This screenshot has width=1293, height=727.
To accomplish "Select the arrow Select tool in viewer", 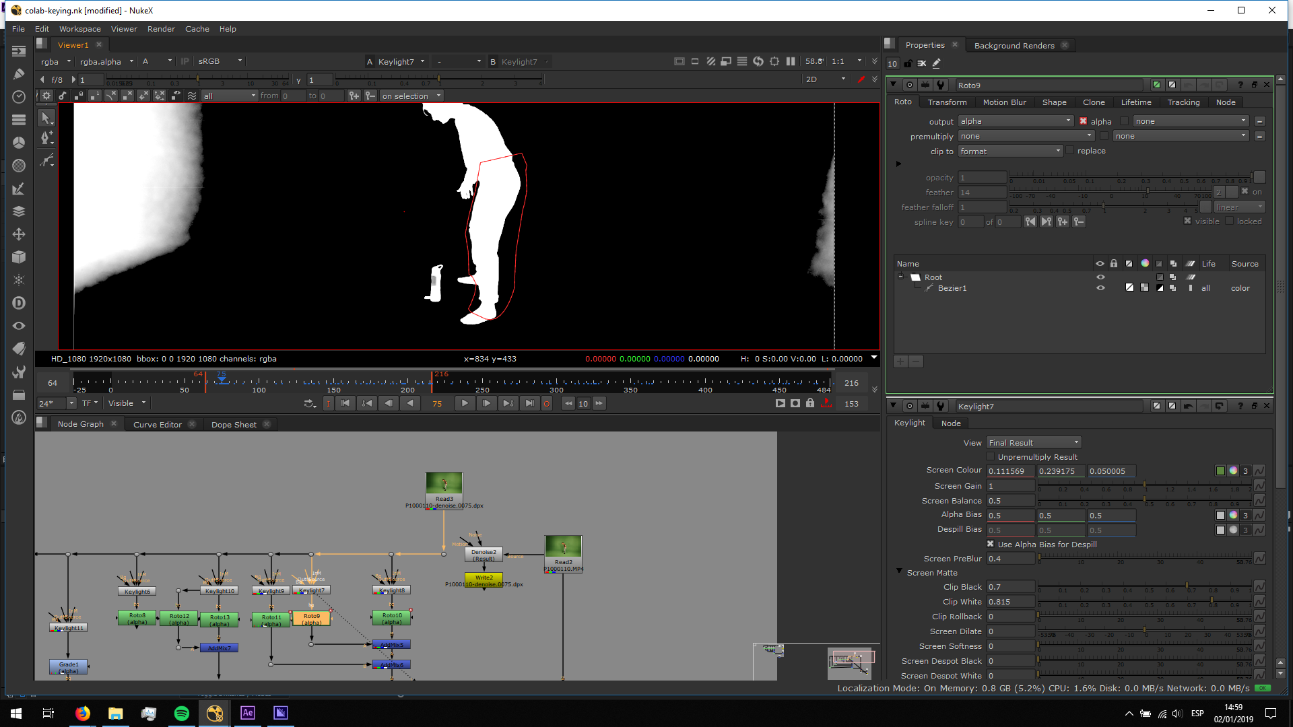I will point(46,117).
